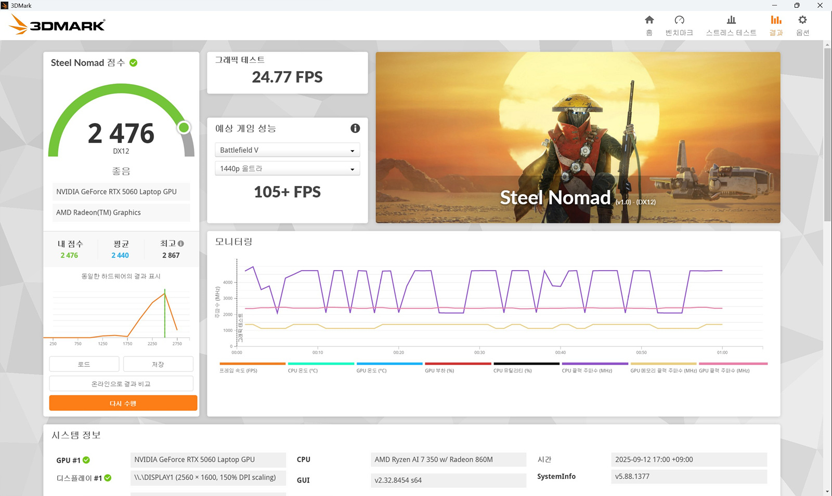
Task: Click the GUI version v2.32.8454 s64
Action: coord(448,480)
